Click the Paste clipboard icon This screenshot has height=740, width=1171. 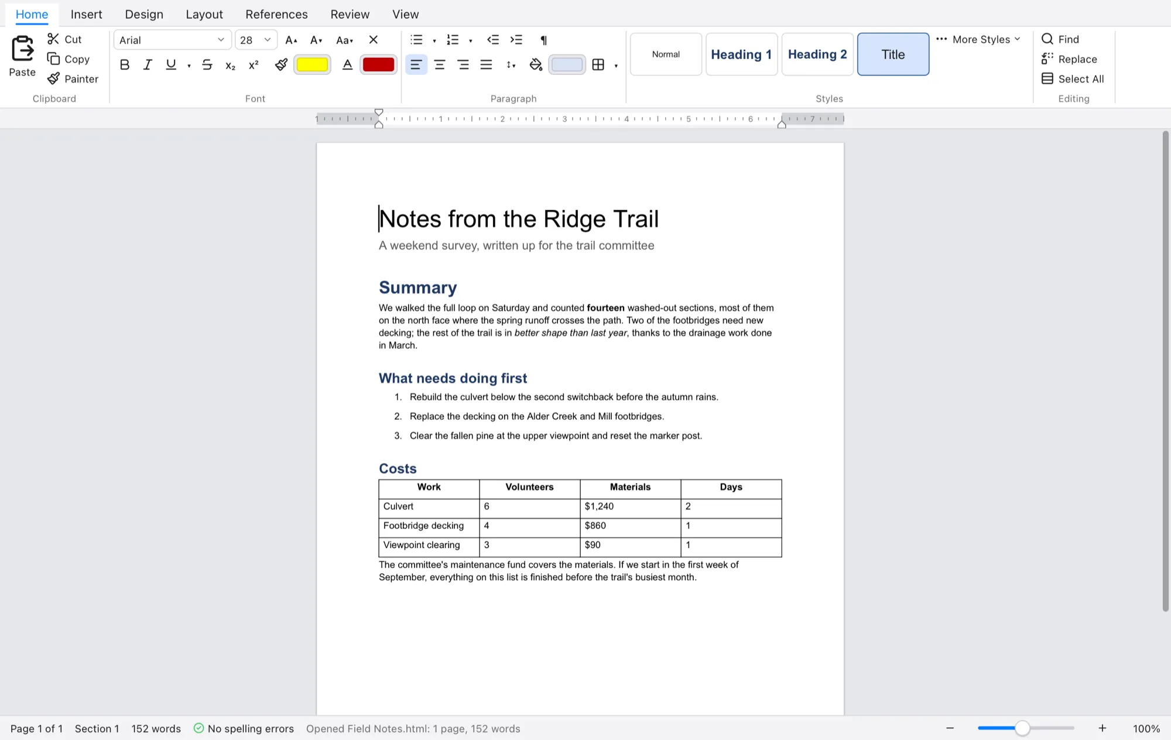tap(22, 49)
